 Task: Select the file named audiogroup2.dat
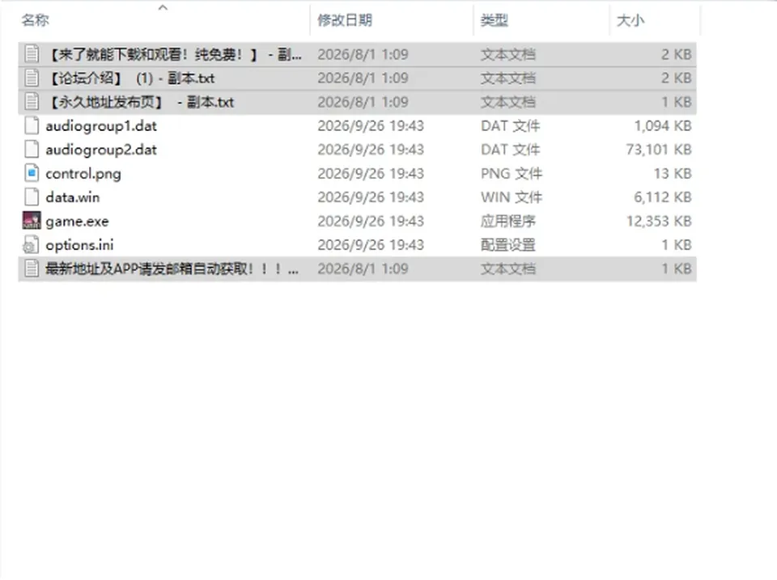click(x=101, y=150)
